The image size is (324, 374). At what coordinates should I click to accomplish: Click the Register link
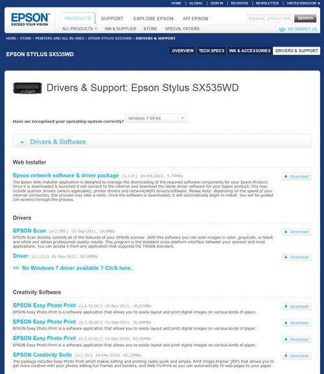[x=239, y=3]
